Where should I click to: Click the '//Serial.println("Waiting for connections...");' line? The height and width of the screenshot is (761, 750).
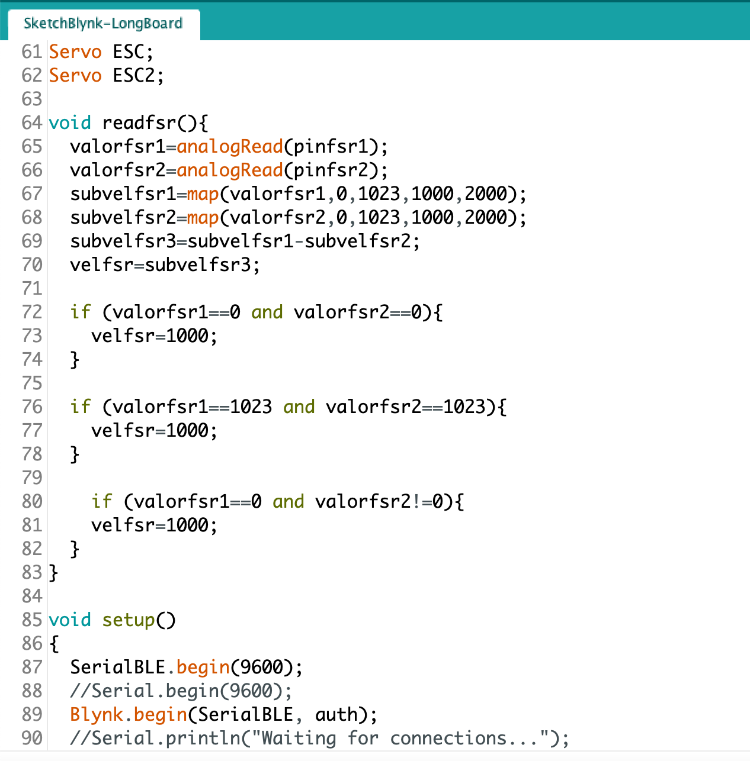coord(319,739)
